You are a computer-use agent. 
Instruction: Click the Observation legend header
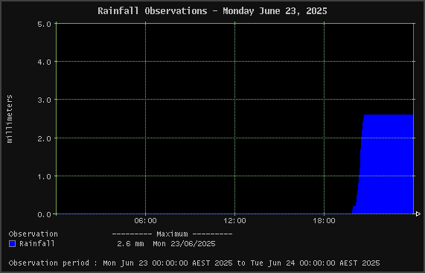point(33,234)
